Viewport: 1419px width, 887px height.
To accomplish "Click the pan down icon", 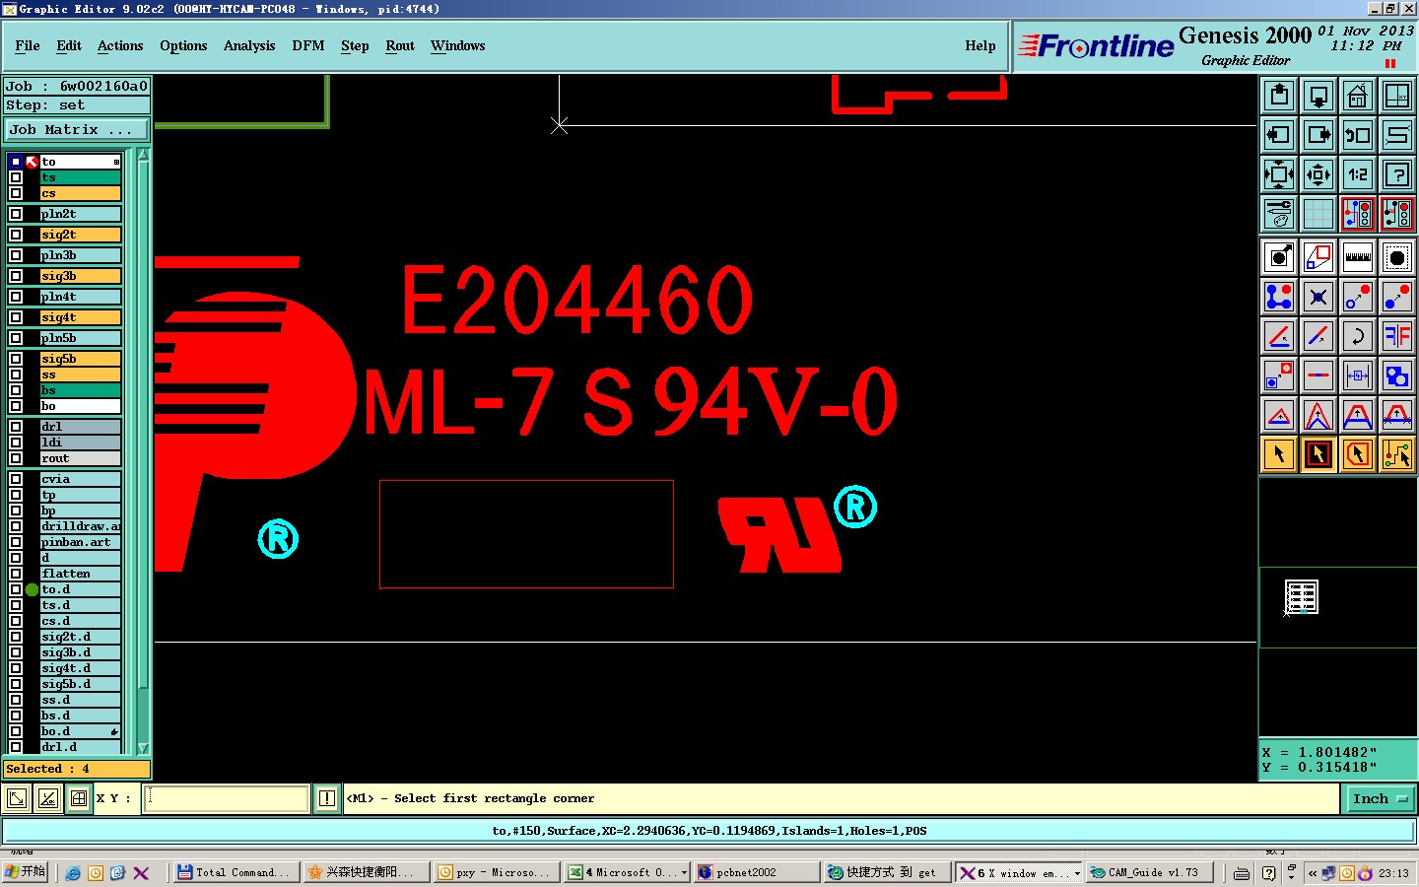I will [x=1318, y=96].
